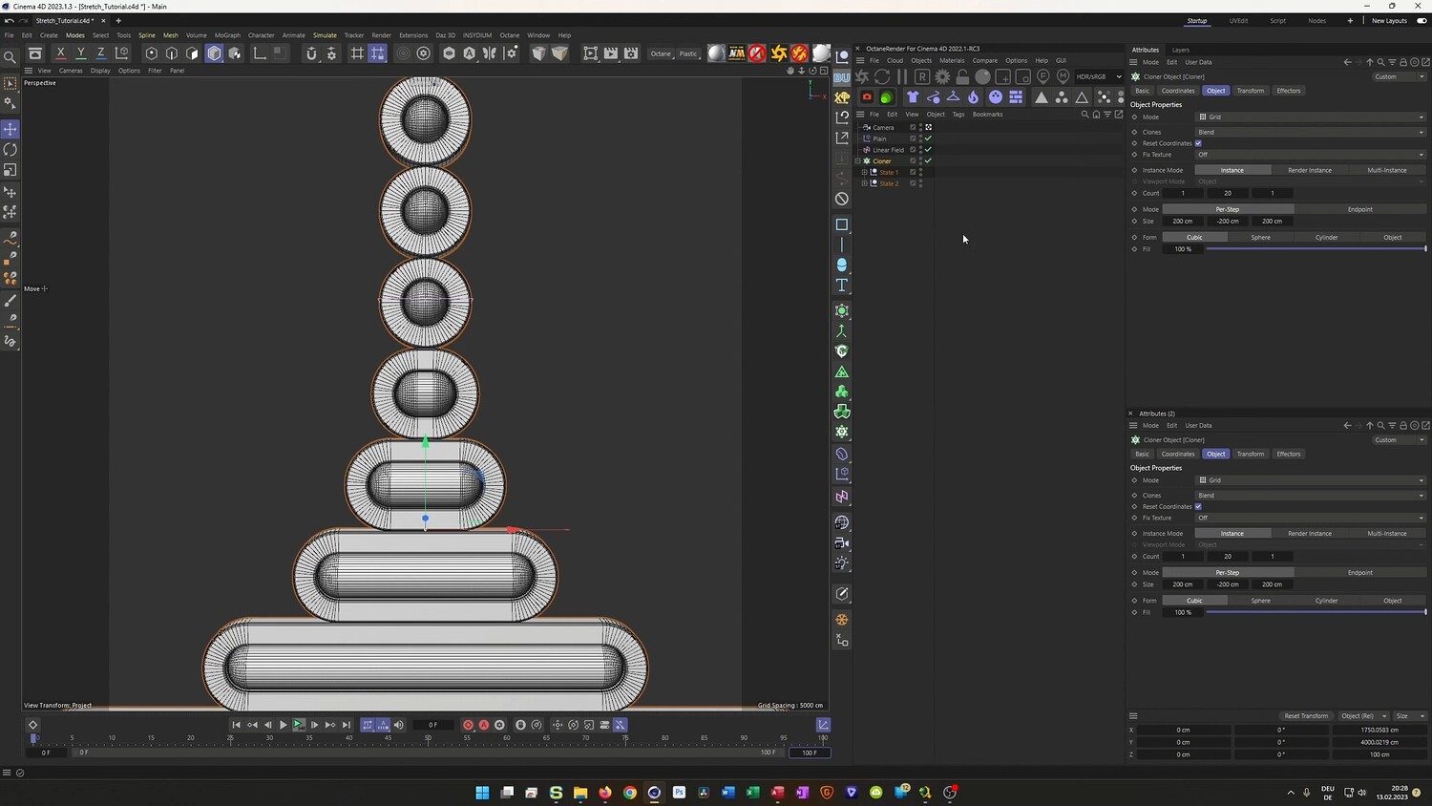The image size is (1432, 806).
Task: Switch to Transform tab in upper Attributes
Action: tap(1250, 91)
